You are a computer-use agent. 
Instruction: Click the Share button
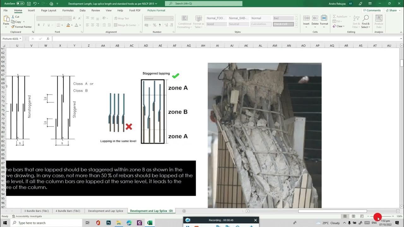[x=391, y=10]
